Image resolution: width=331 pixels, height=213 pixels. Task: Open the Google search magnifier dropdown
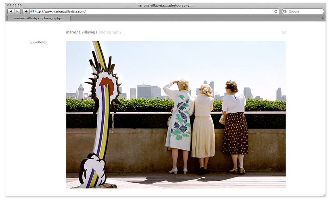[x=285, y=11]
